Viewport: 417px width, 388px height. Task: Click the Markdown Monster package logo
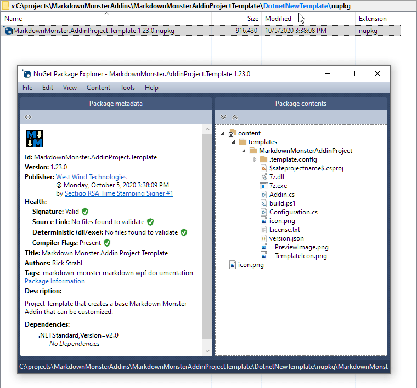click(x=35, y=139)
